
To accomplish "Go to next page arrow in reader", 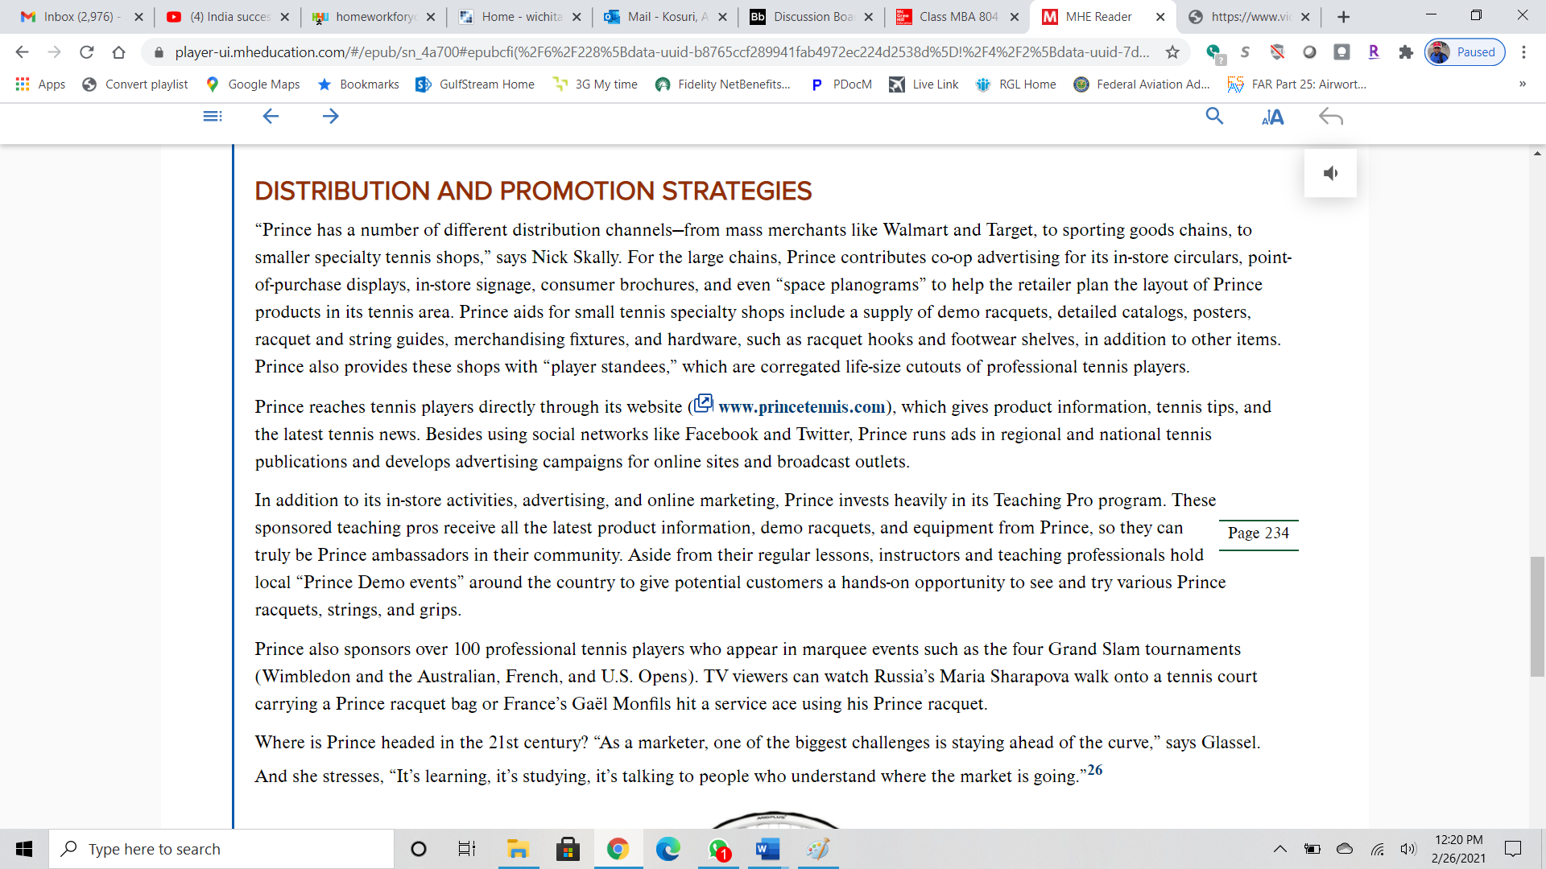I will 330,117.
